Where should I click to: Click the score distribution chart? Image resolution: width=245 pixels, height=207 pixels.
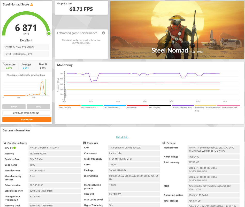pos(26,88)
